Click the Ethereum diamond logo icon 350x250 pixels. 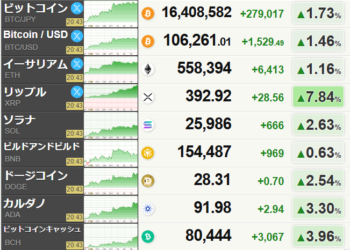click(147, 69)
